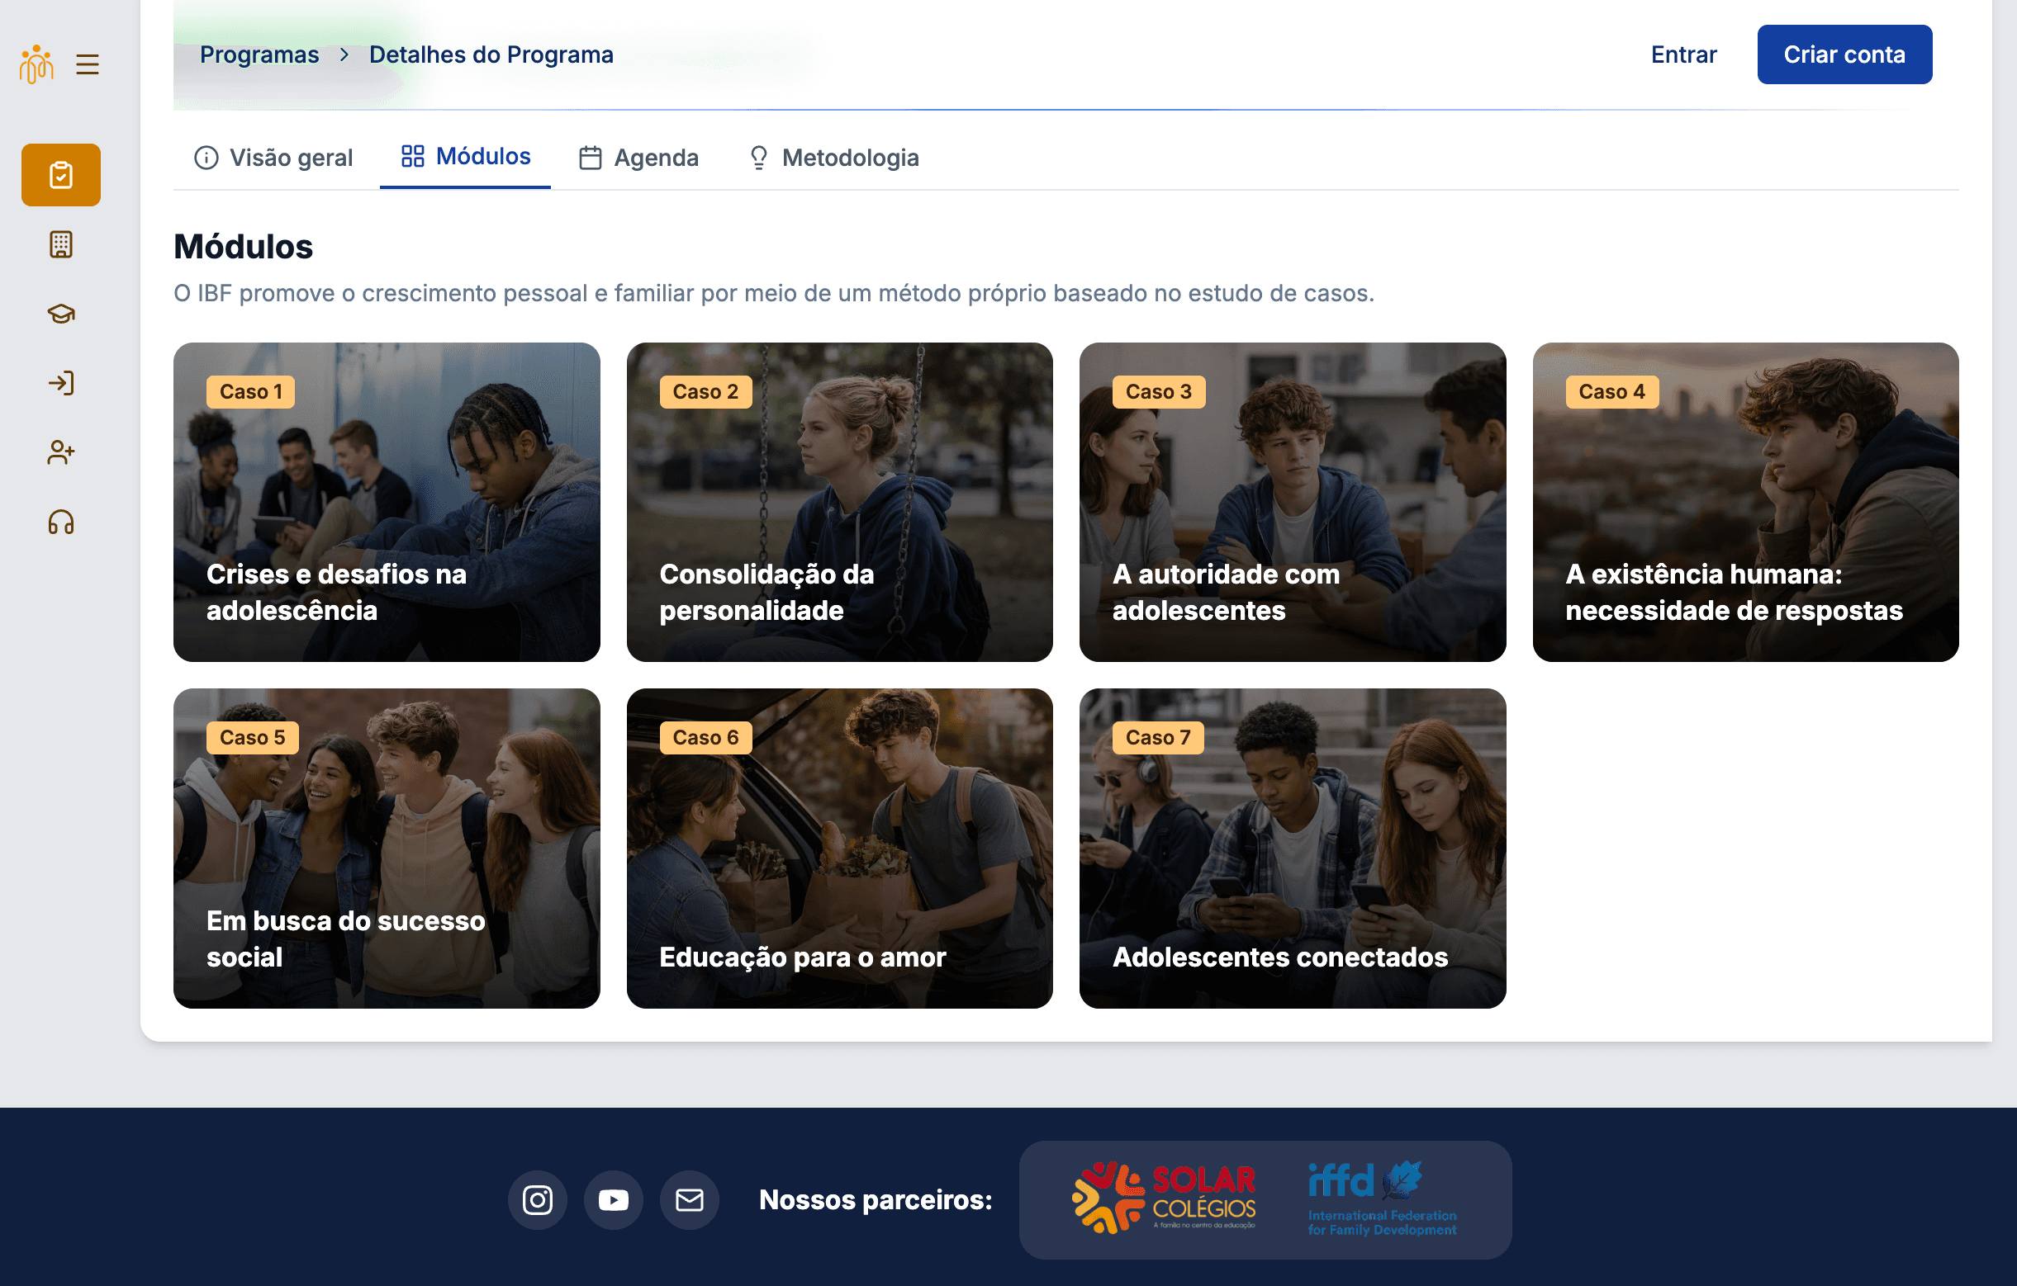Click the email envelope footer icon
Screen dimensions: 2017x1286
pos(690,1200)
